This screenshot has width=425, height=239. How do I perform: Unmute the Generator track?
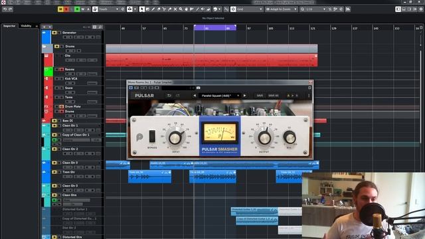click(54, 33)
